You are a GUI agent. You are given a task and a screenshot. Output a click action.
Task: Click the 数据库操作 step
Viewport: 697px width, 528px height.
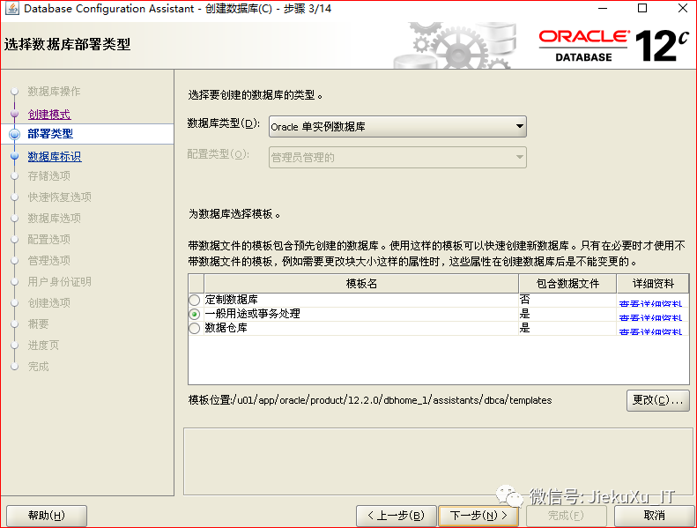click(54, 91)
